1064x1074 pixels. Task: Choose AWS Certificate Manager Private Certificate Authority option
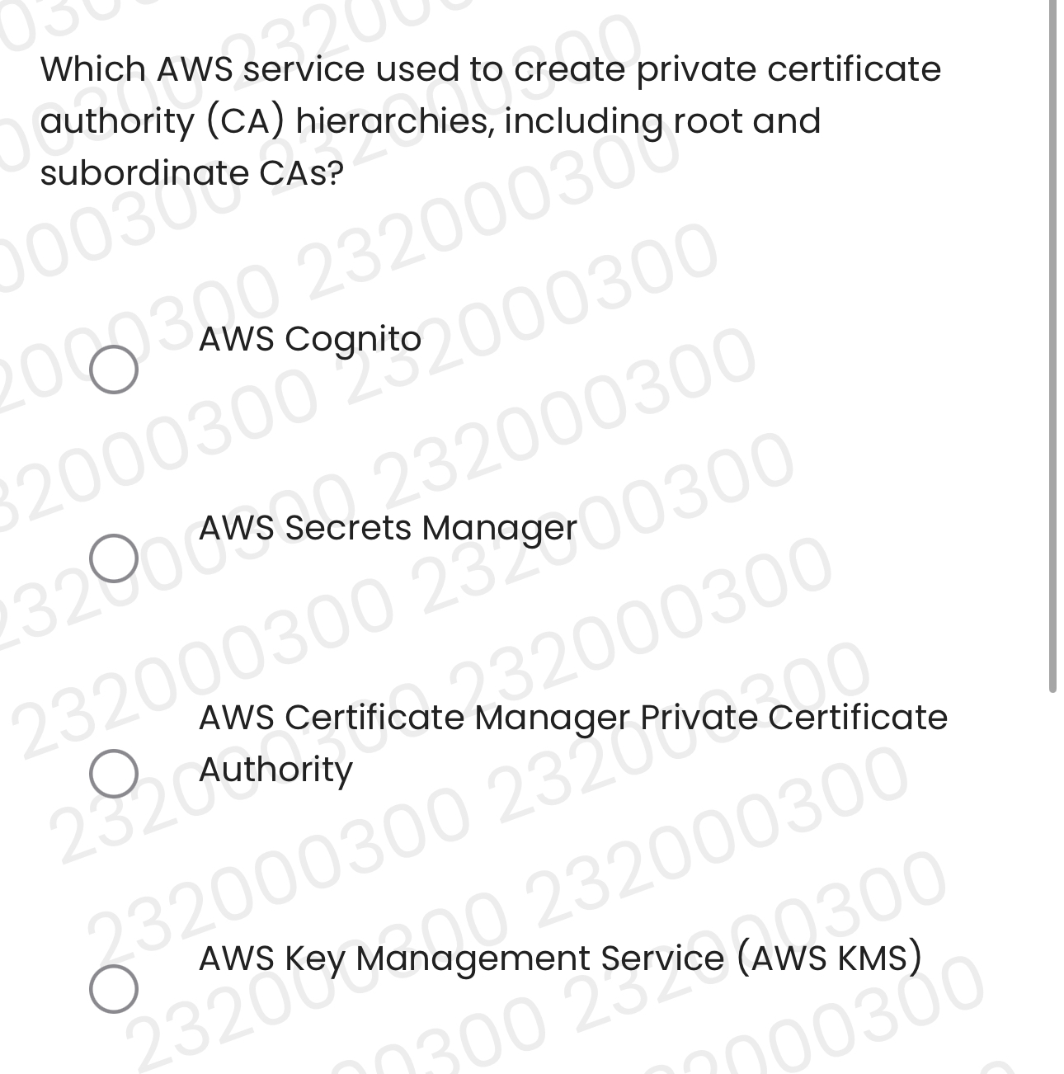pyautogui.click(x=113, y=774)
